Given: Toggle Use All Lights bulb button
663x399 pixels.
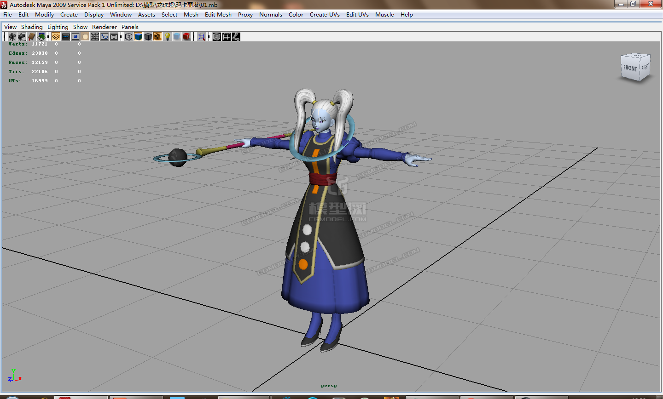Looking at the screenshot, I should pyautogui.click(x=168, y=37).
